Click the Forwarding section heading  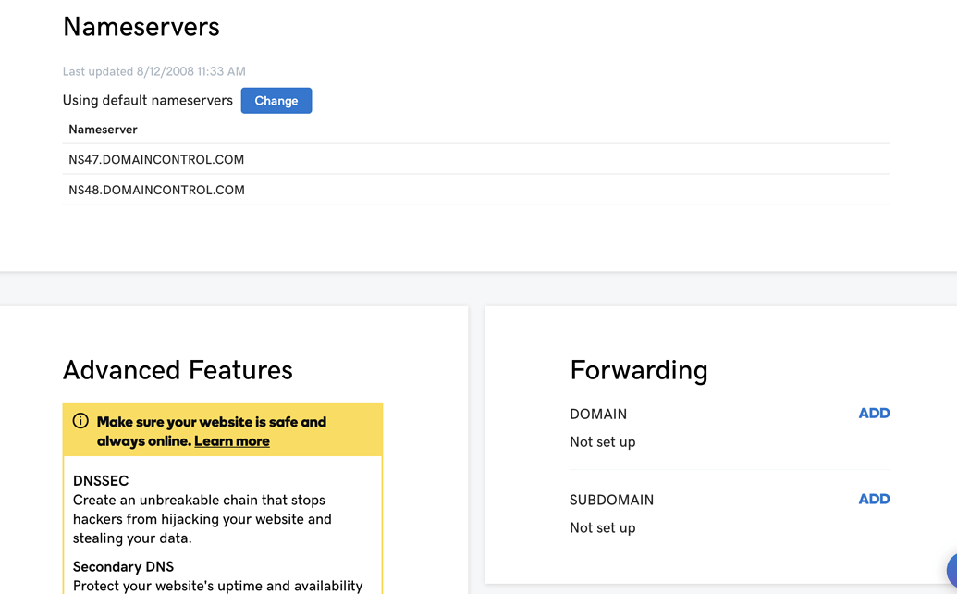pyautogui.click(x=638, y=370)
